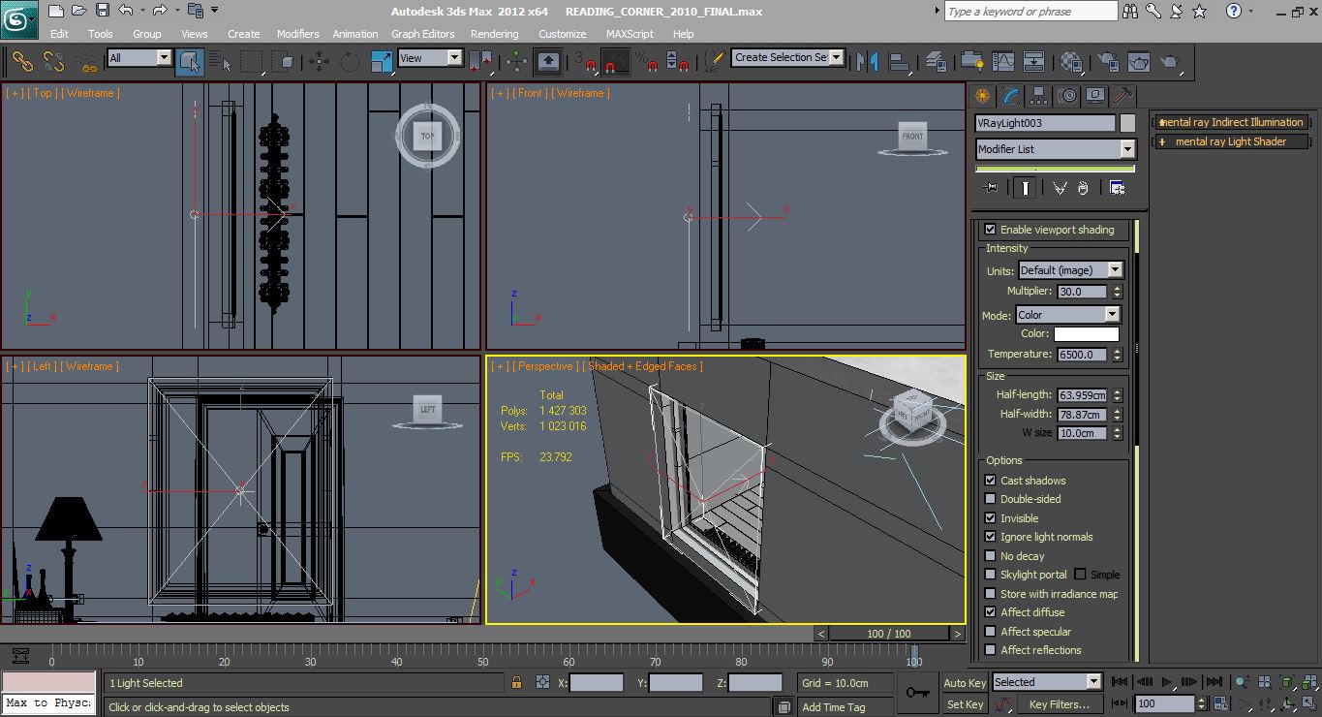Activate the Select and Scale tool
1322x717 pixels.
tap(381, 62)
